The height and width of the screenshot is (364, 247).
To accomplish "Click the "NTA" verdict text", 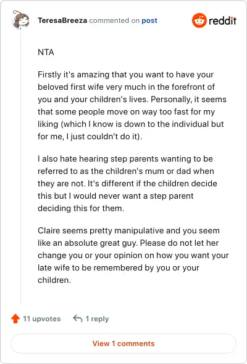I will point(46,52).
